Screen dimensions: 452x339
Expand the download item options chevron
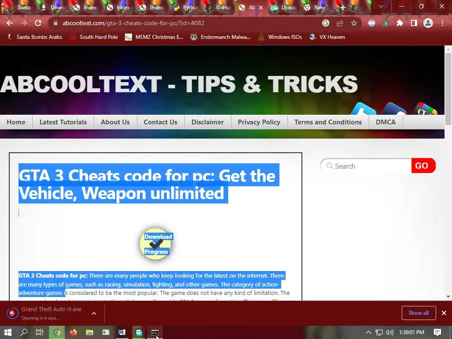(94, 313)
